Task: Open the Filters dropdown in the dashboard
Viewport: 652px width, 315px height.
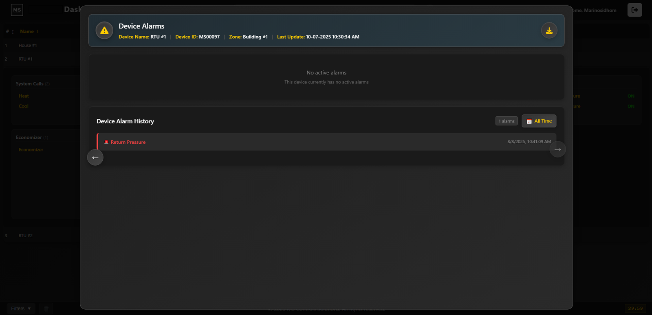Action: (x=21, y=308)
